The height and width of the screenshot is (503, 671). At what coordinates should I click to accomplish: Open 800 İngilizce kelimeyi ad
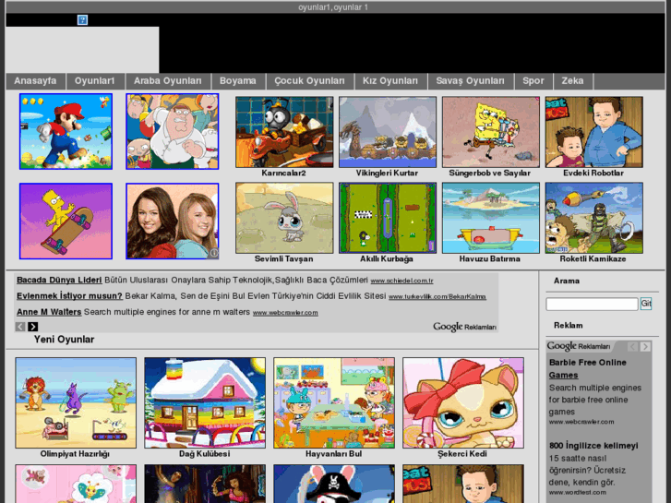click(593, 446)
